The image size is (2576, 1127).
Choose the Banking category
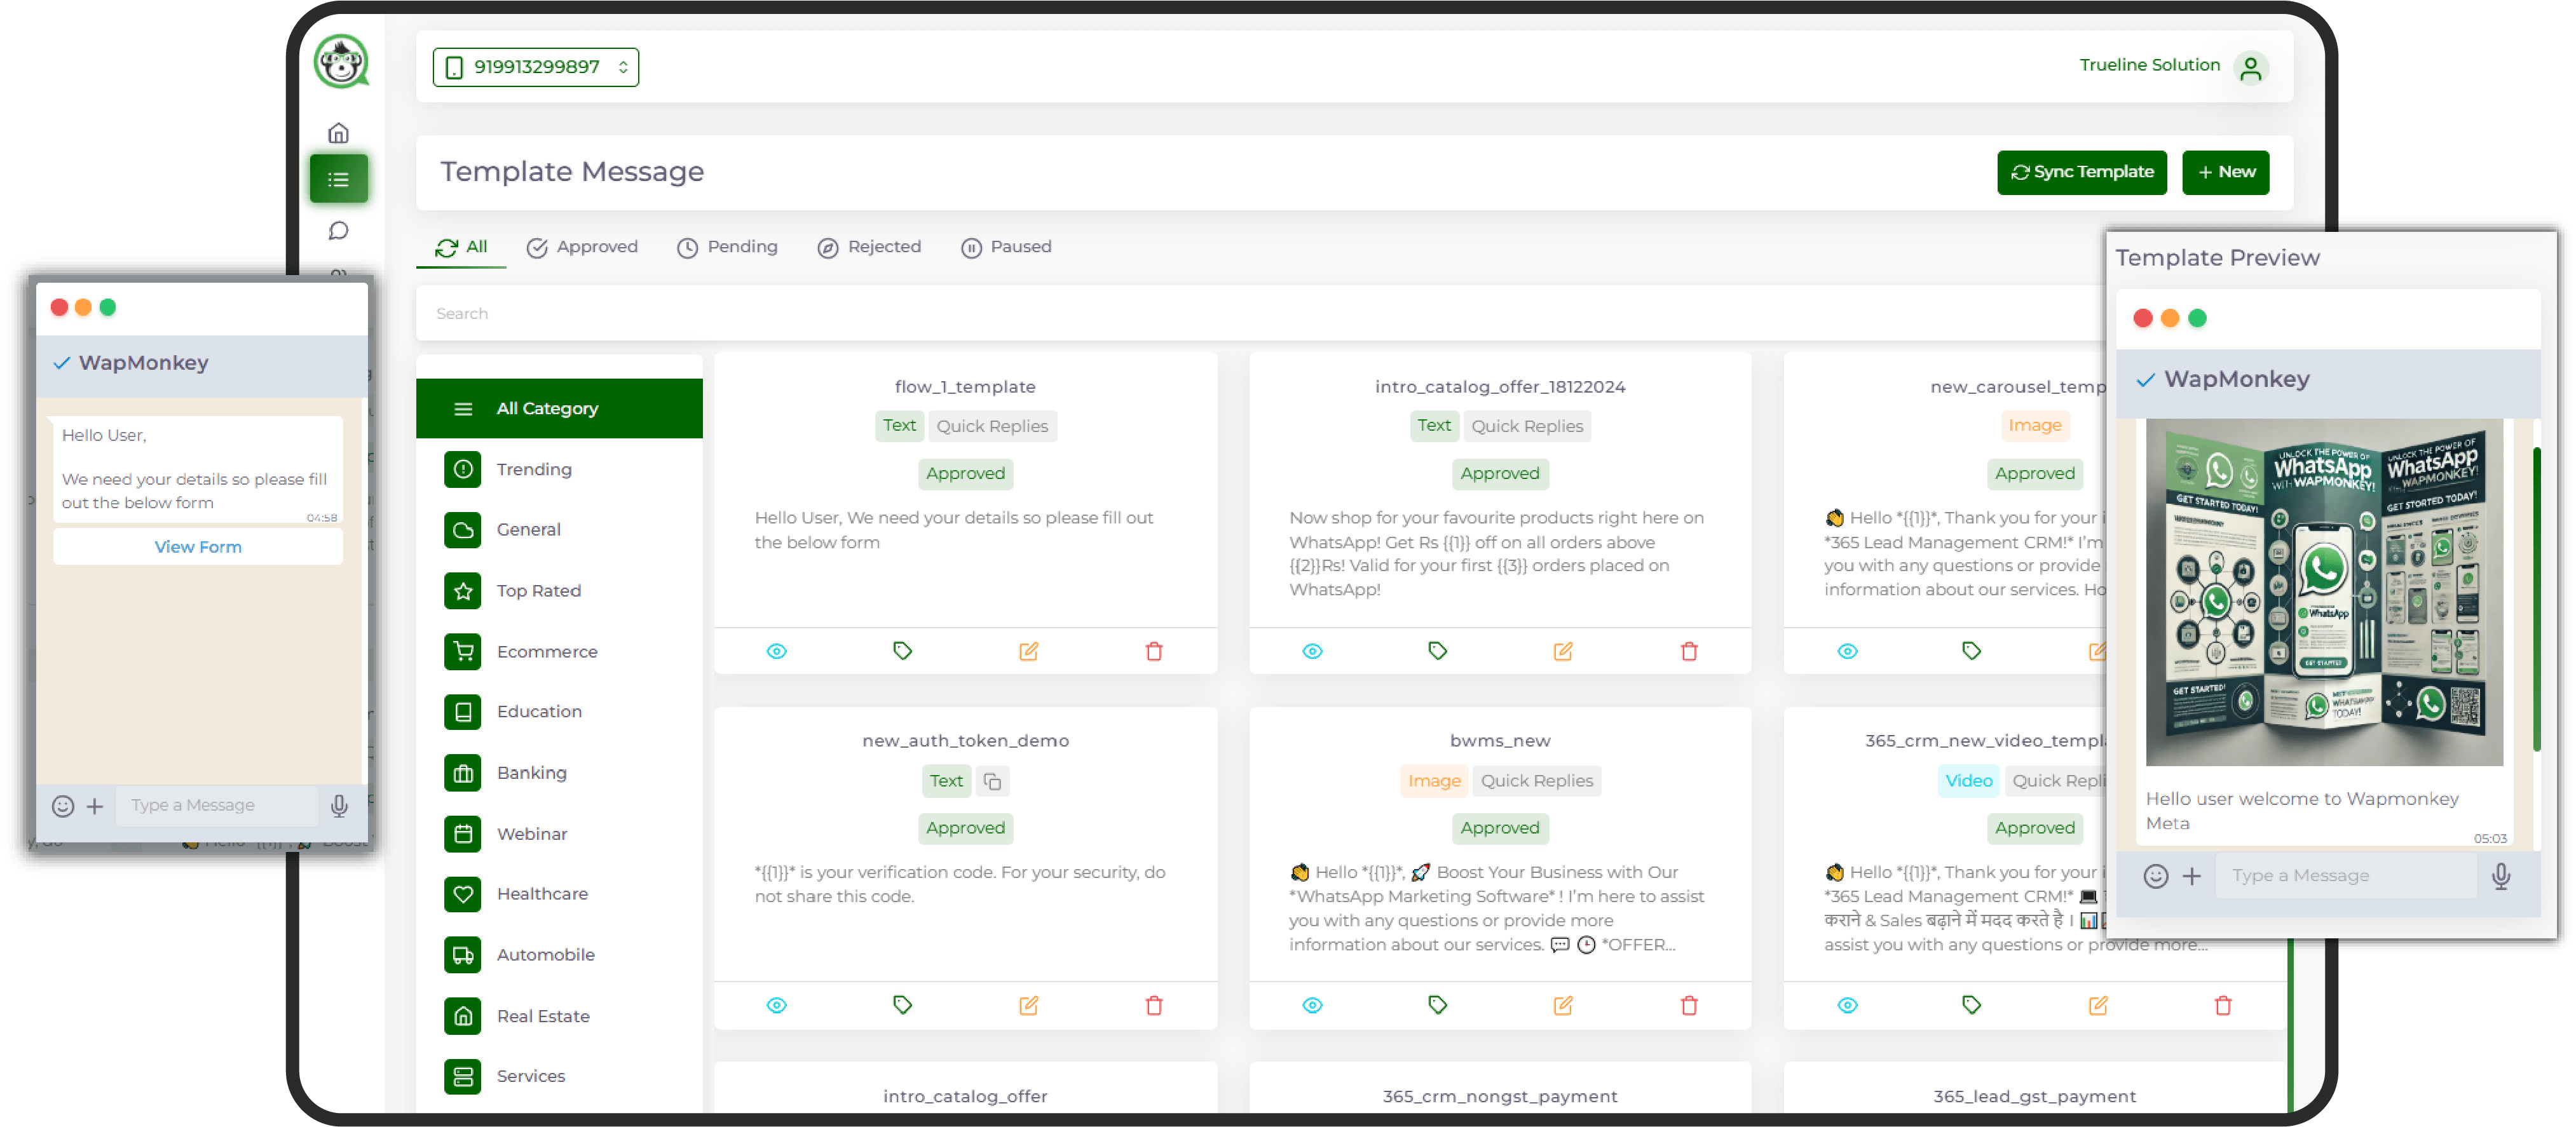559,773
